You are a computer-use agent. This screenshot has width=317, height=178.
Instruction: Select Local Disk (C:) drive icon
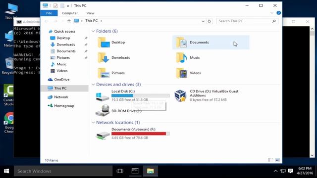103,96
